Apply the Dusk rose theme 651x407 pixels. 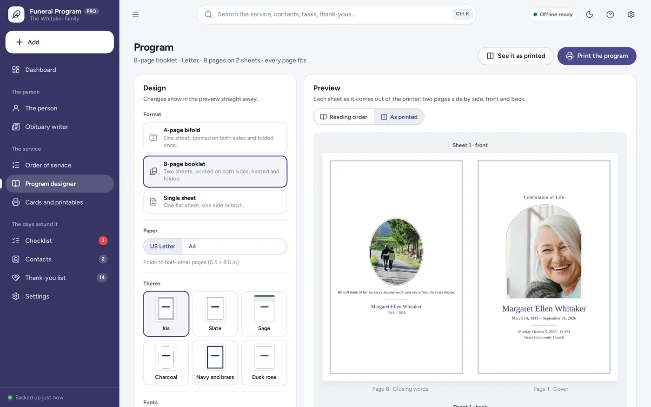pyautogui.click(x=264, y=363)
